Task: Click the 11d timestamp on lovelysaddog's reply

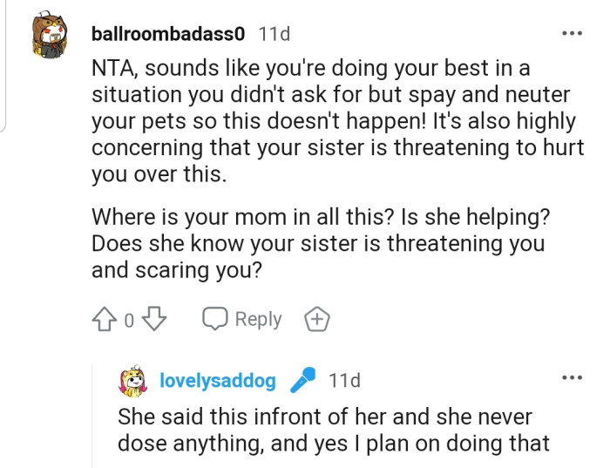Action: coord(344,381)
